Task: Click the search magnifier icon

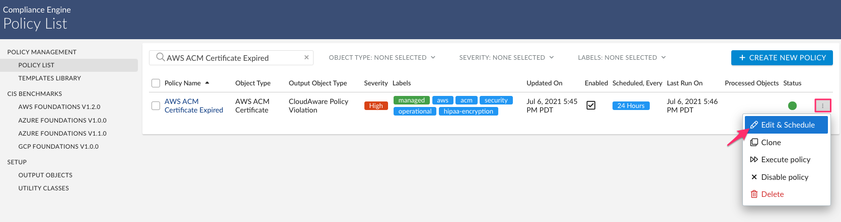Action: point(160,57)
